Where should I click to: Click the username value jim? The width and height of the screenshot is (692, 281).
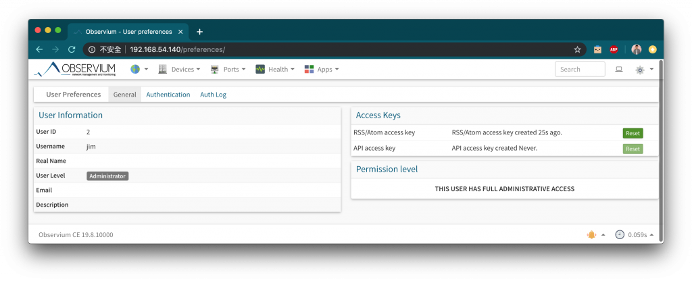coord(91,147)
